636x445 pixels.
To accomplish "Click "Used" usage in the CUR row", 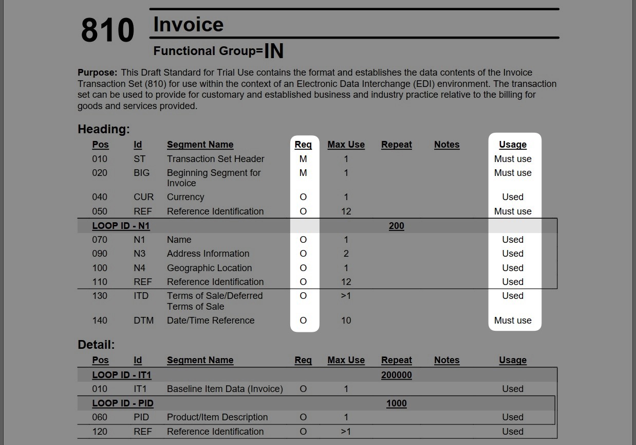I will tap(513, 197).
